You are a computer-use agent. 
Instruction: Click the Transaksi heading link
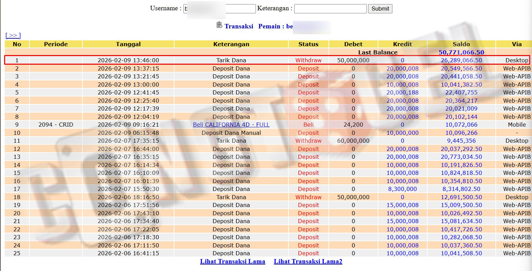pos(238,26)
